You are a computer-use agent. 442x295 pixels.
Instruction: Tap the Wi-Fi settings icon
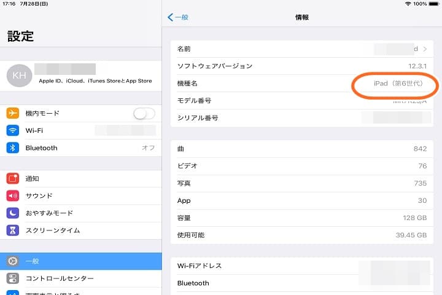pos(13,130)
